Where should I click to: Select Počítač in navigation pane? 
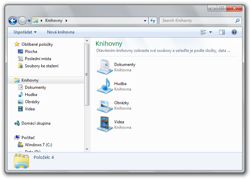pos(28,138)
